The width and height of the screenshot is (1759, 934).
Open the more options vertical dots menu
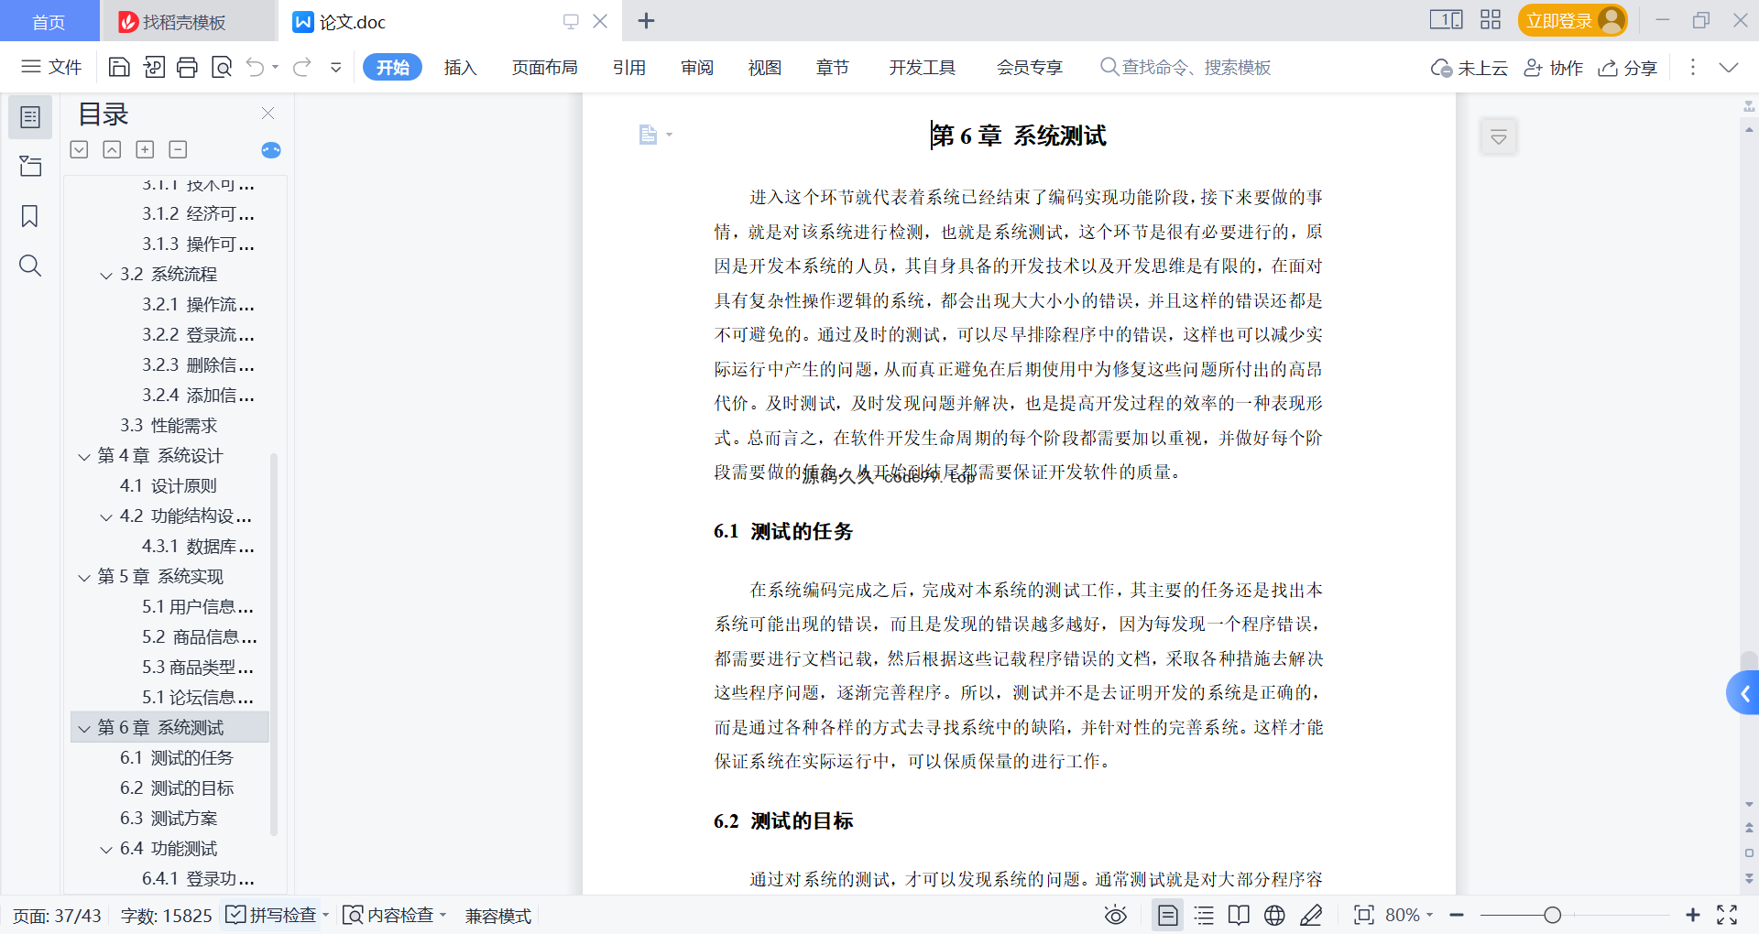pos(1693,67)
